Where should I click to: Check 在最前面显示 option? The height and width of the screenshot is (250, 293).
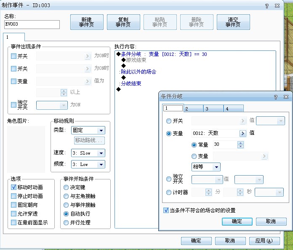13,222
